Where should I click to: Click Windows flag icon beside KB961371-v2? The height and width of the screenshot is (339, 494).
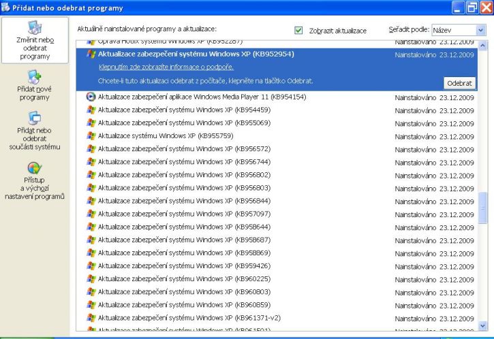pyautogui.click(x=91, y=318)
